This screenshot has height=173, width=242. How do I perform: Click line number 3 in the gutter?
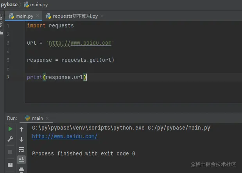point(8,43)
